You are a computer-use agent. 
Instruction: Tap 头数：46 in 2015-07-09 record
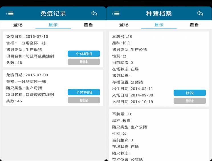coord(14,101)
